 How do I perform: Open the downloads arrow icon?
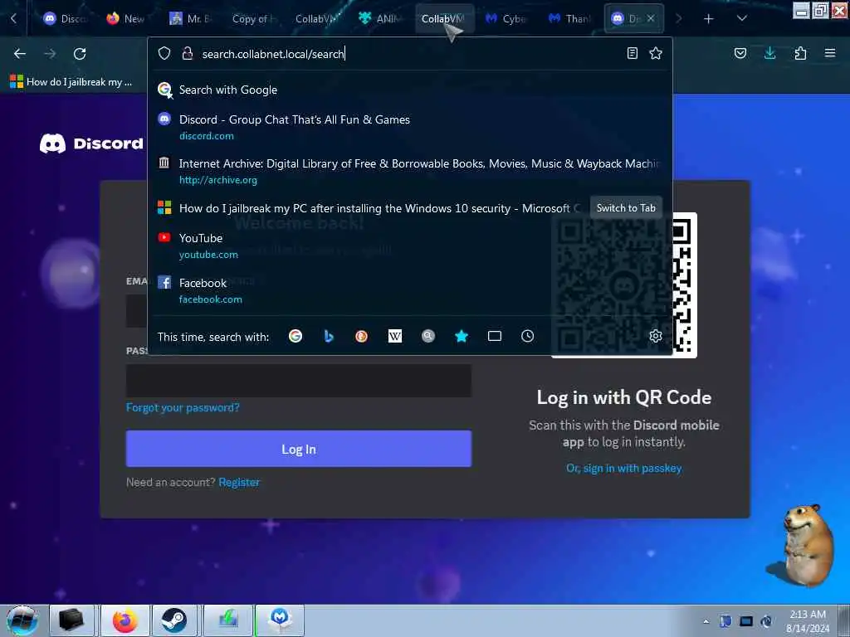[769, 53]
